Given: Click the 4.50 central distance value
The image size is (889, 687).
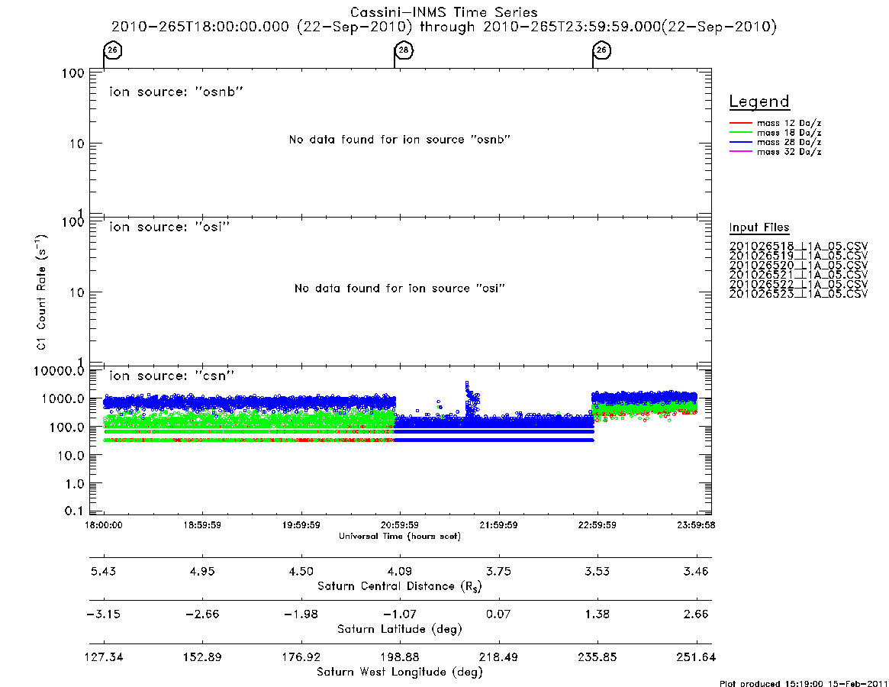Looking at the screenshot, I should coord(301,571).
